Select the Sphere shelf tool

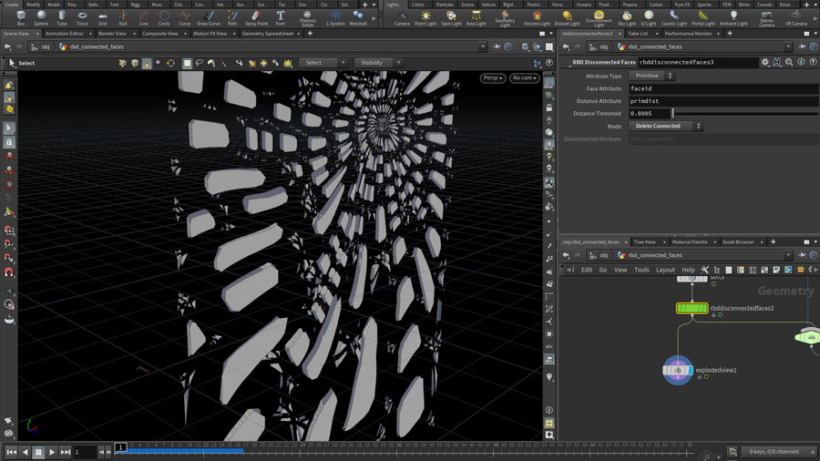coord(41,17)
